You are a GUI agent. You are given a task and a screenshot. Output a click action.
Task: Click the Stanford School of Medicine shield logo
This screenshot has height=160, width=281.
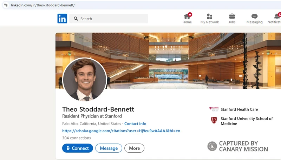[x=214, y=120]
